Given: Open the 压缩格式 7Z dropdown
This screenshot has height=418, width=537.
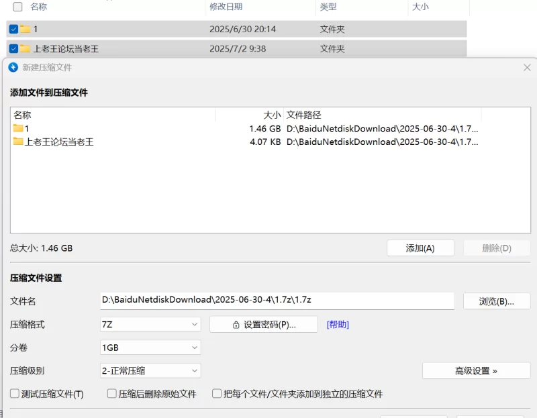Looking at the screenshot, I should [x=150, y=324].
